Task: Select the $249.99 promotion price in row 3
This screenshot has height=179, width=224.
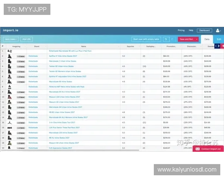Action: pyautogui.click(x=167, y=61)
